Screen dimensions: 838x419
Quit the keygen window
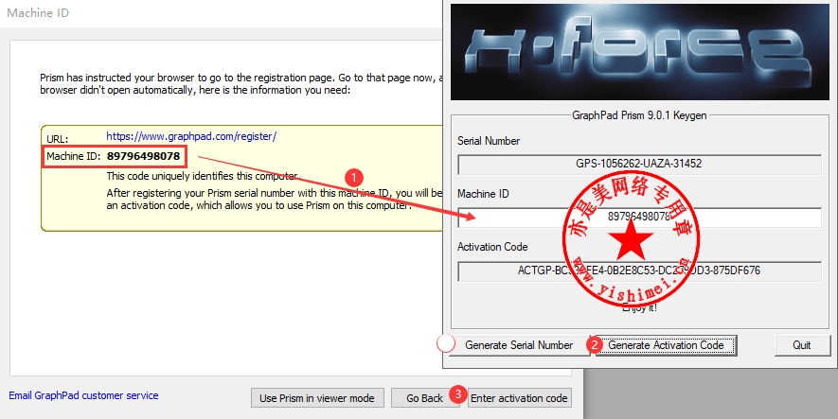[x=802, y=345]
